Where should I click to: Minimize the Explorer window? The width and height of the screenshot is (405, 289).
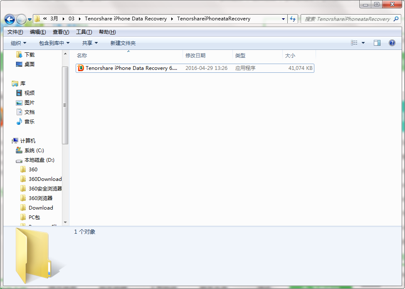365,5
